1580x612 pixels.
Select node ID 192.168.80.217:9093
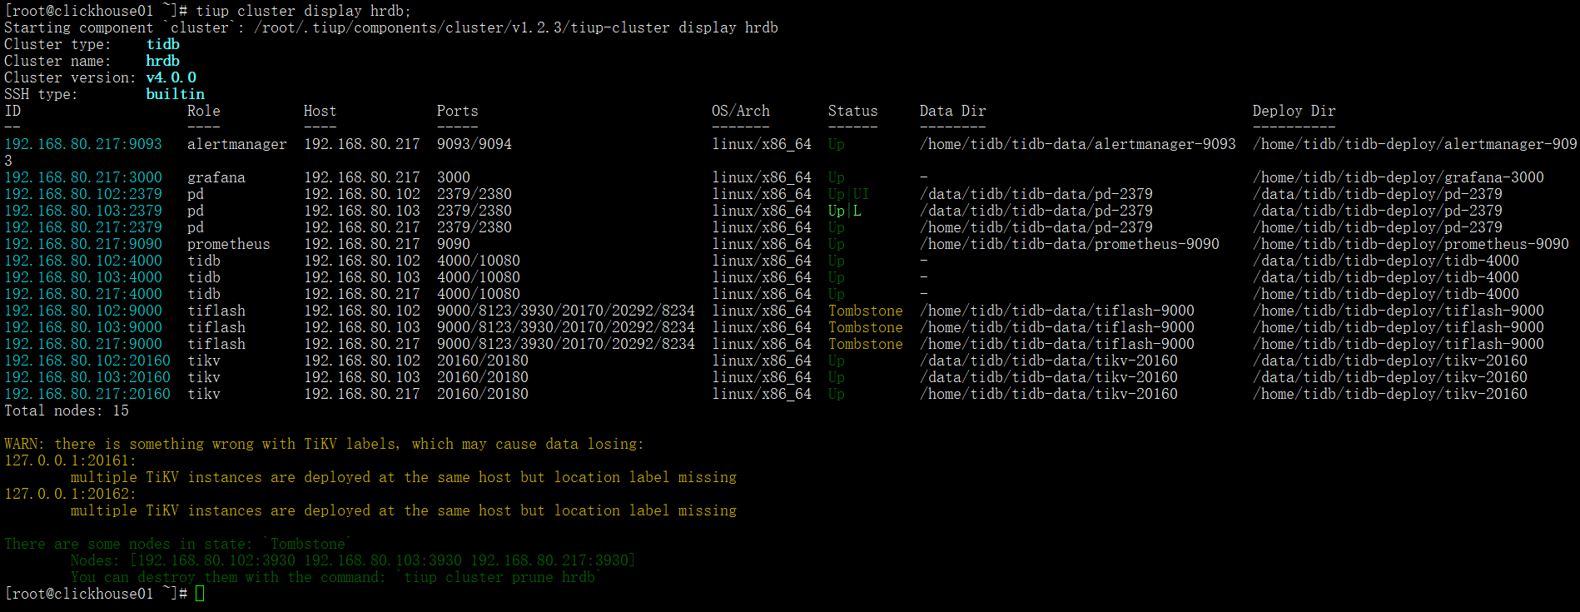pos(83,144)
